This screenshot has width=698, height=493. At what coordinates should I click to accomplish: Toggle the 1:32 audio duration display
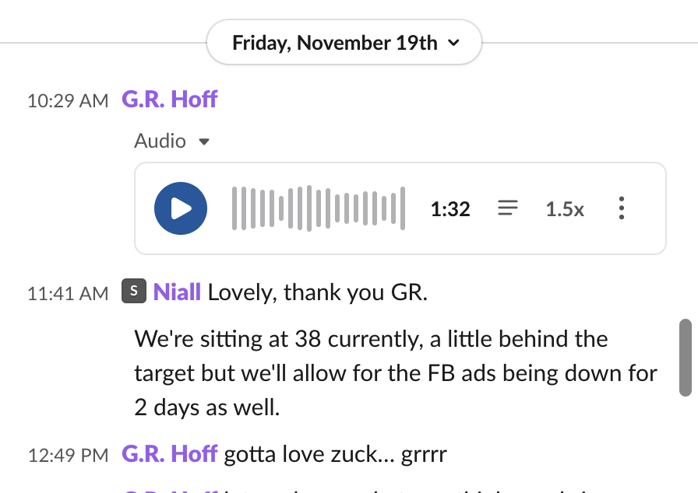450,209
